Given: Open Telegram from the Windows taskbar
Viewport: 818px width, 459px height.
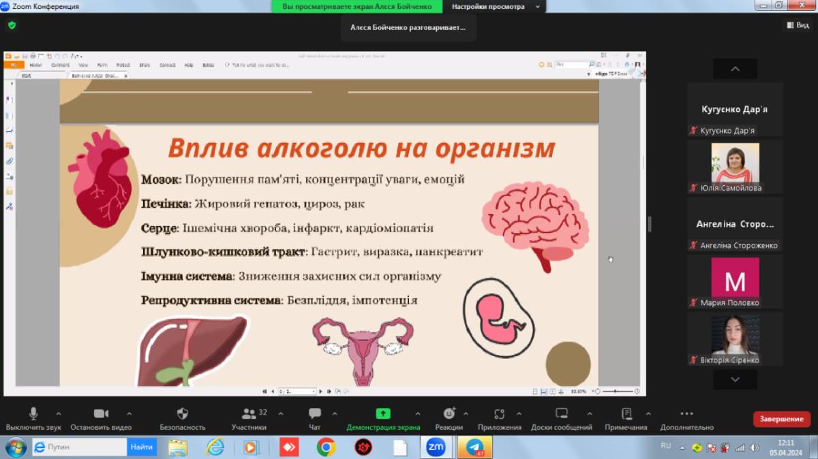Looking at the screenshot, I should click(474, 447).
